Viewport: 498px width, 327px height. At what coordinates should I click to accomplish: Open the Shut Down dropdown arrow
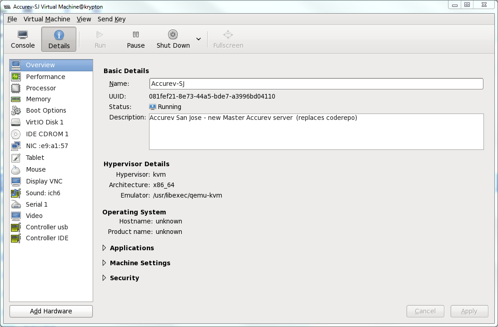(x=199, y=39)
